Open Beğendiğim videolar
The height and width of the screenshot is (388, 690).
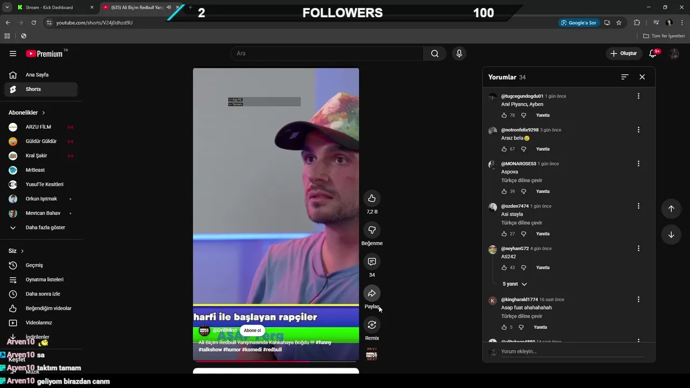(41, 308)
